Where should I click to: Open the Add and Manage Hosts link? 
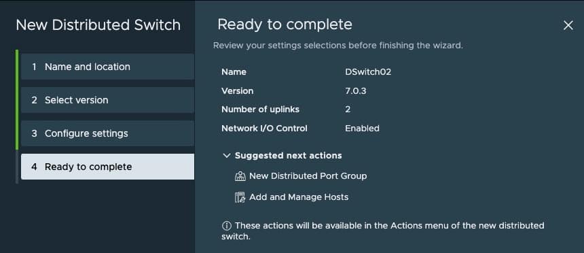pyautogui.click(x=299, y=197)
